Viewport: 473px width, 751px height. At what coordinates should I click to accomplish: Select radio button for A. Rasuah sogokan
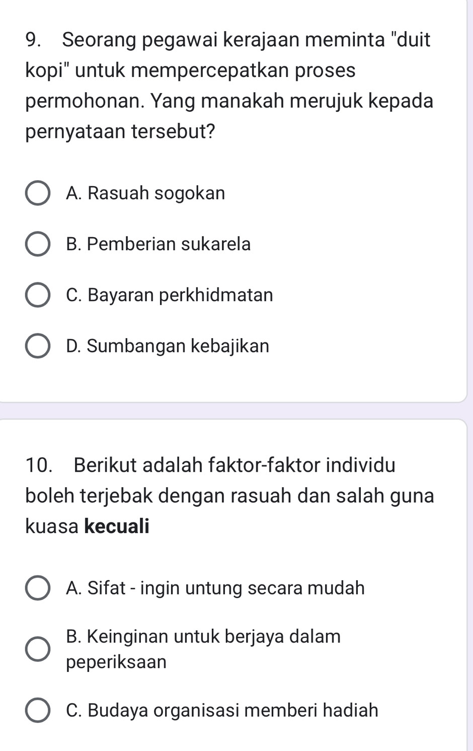pos(37,194)
